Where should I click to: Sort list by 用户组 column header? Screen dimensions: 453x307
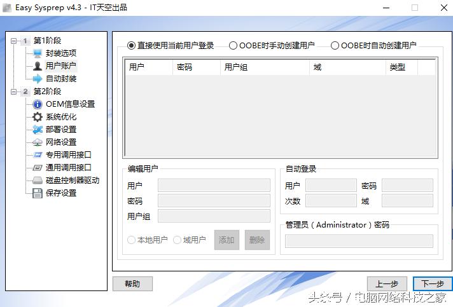pos(265,67)
